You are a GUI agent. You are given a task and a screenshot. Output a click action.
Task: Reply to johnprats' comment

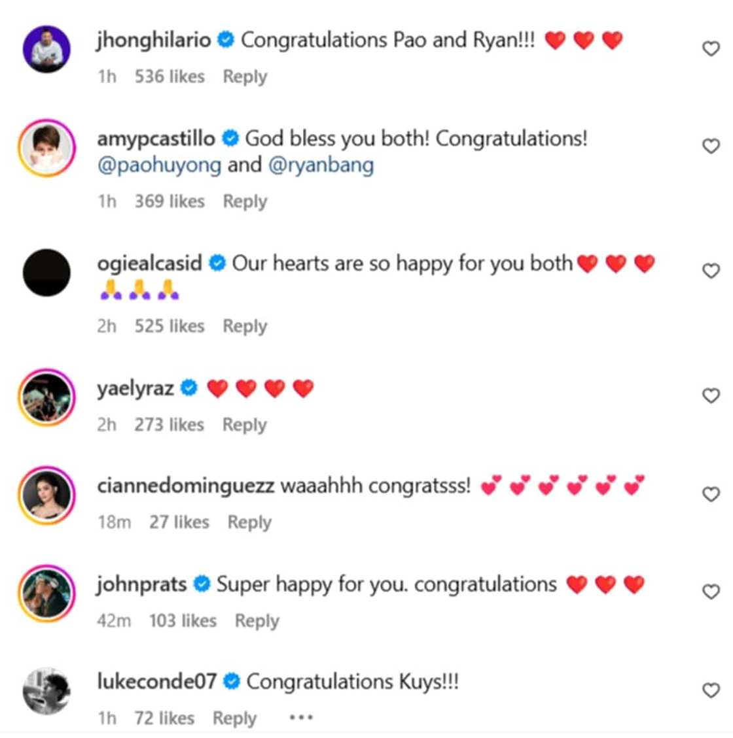(x=257, y=620)
